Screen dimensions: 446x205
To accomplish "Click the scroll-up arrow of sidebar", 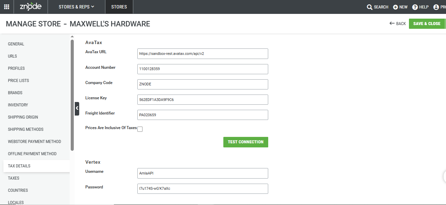I will coord(72,37).
